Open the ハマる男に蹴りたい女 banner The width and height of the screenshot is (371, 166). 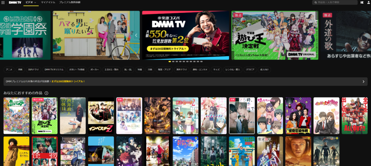(96, 35)
